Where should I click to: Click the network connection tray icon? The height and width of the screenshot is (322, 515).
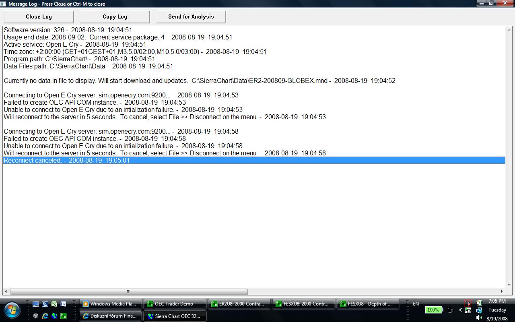point(479,310)
